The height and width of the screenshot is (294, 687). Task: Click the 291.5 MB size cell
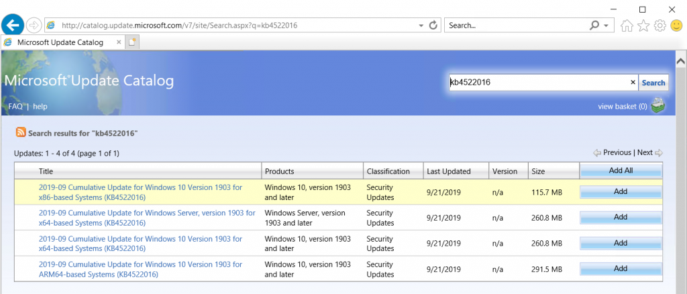click(547, 269)
